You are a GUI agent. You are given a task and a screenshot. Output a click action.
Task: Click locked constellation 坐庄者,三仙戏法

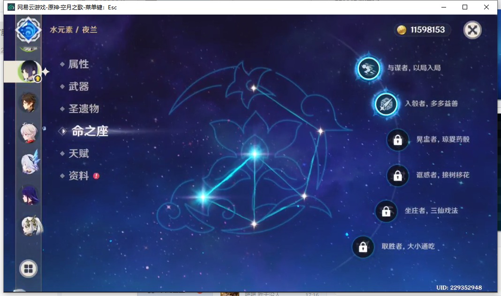[x=386, y=211]
